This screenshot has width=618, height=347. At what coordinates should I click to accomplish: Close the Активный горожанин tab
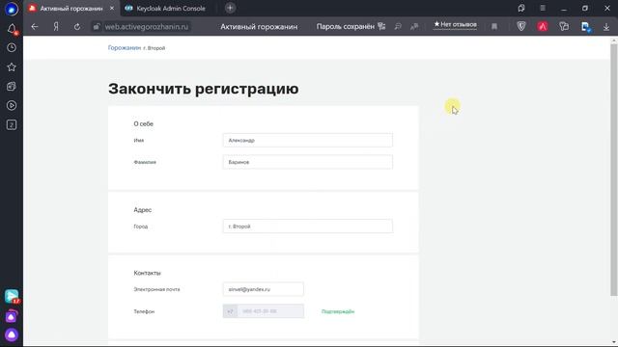[x=112, y=9]
